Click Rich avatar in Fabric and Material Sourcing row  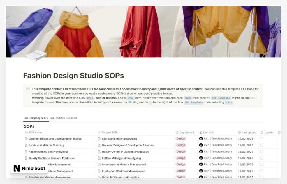(201, 145)
